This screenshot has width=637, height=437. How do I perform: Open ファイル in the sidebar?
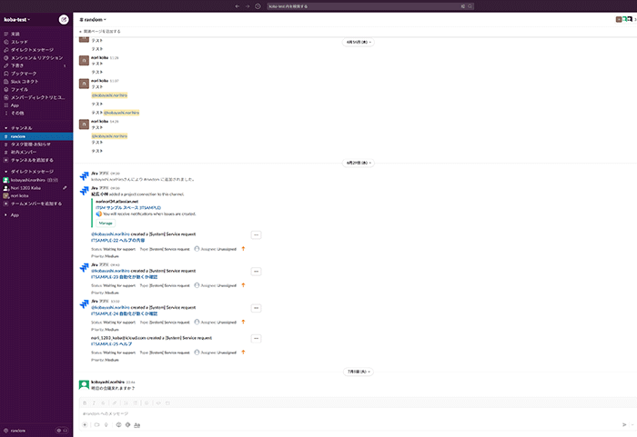[x=19, y=89]
